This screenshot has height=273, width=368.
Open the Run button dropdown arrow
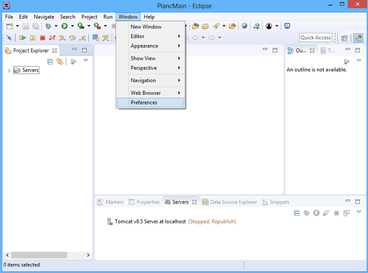pos(72,26)
